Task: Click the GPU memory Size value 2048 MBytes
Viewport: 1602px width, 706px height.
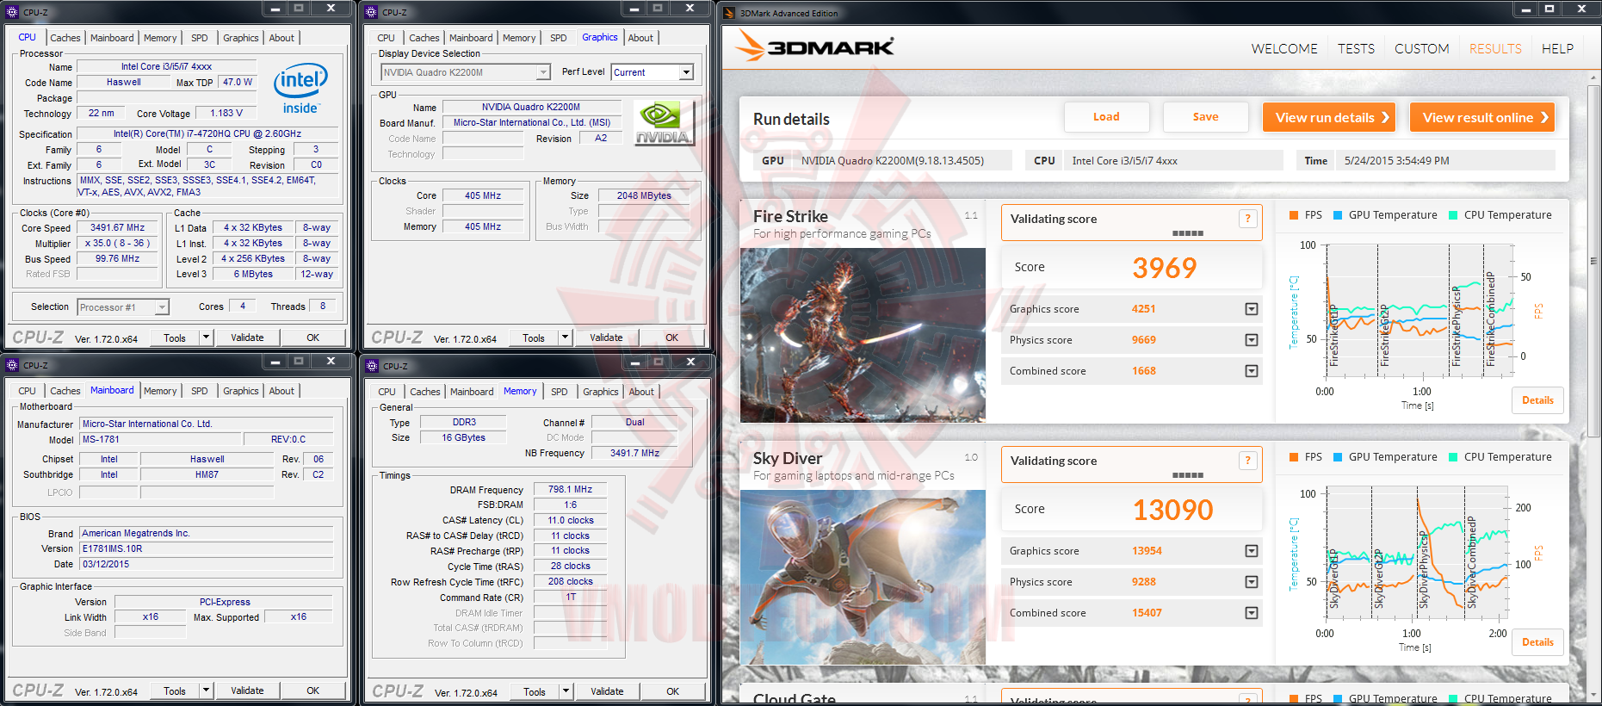Action: click(x=644, y=195)
